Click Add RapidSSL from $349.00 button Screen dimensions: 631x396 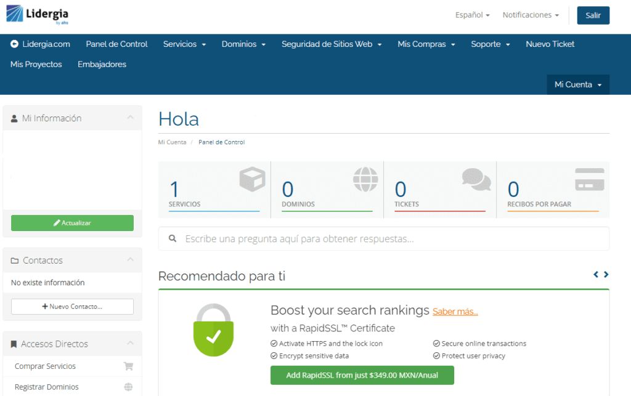pyautogui.click(x=362, y=375)
